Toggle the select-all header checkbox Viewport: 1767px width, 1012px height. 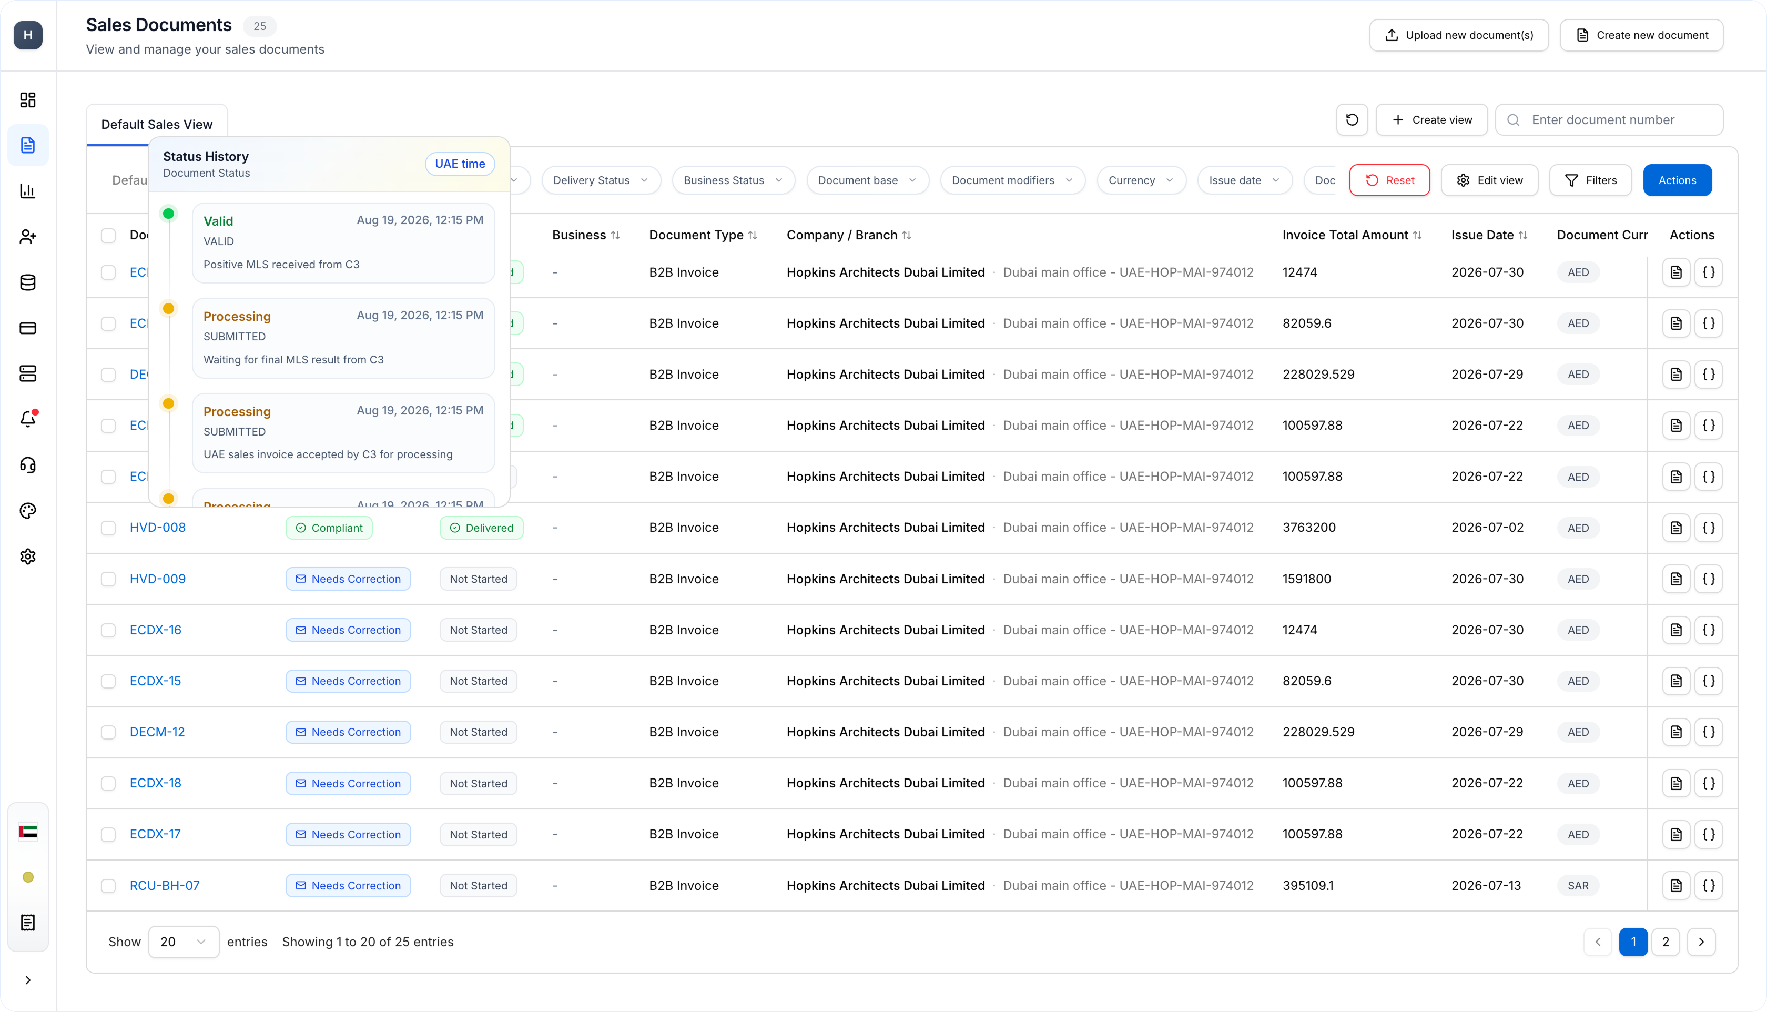tap(108, 236)
